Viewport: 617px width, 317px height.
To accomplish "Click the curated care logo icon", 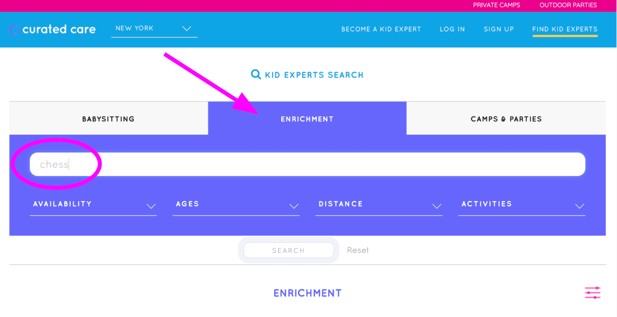I will [x=14, y=30].
